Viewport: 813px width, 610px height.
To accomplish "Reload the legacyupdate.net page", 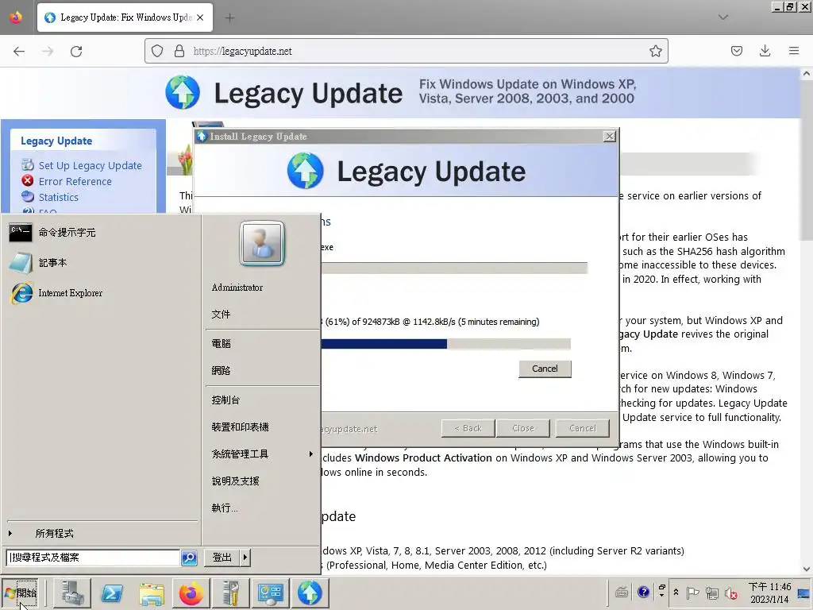I will (76, 52).
